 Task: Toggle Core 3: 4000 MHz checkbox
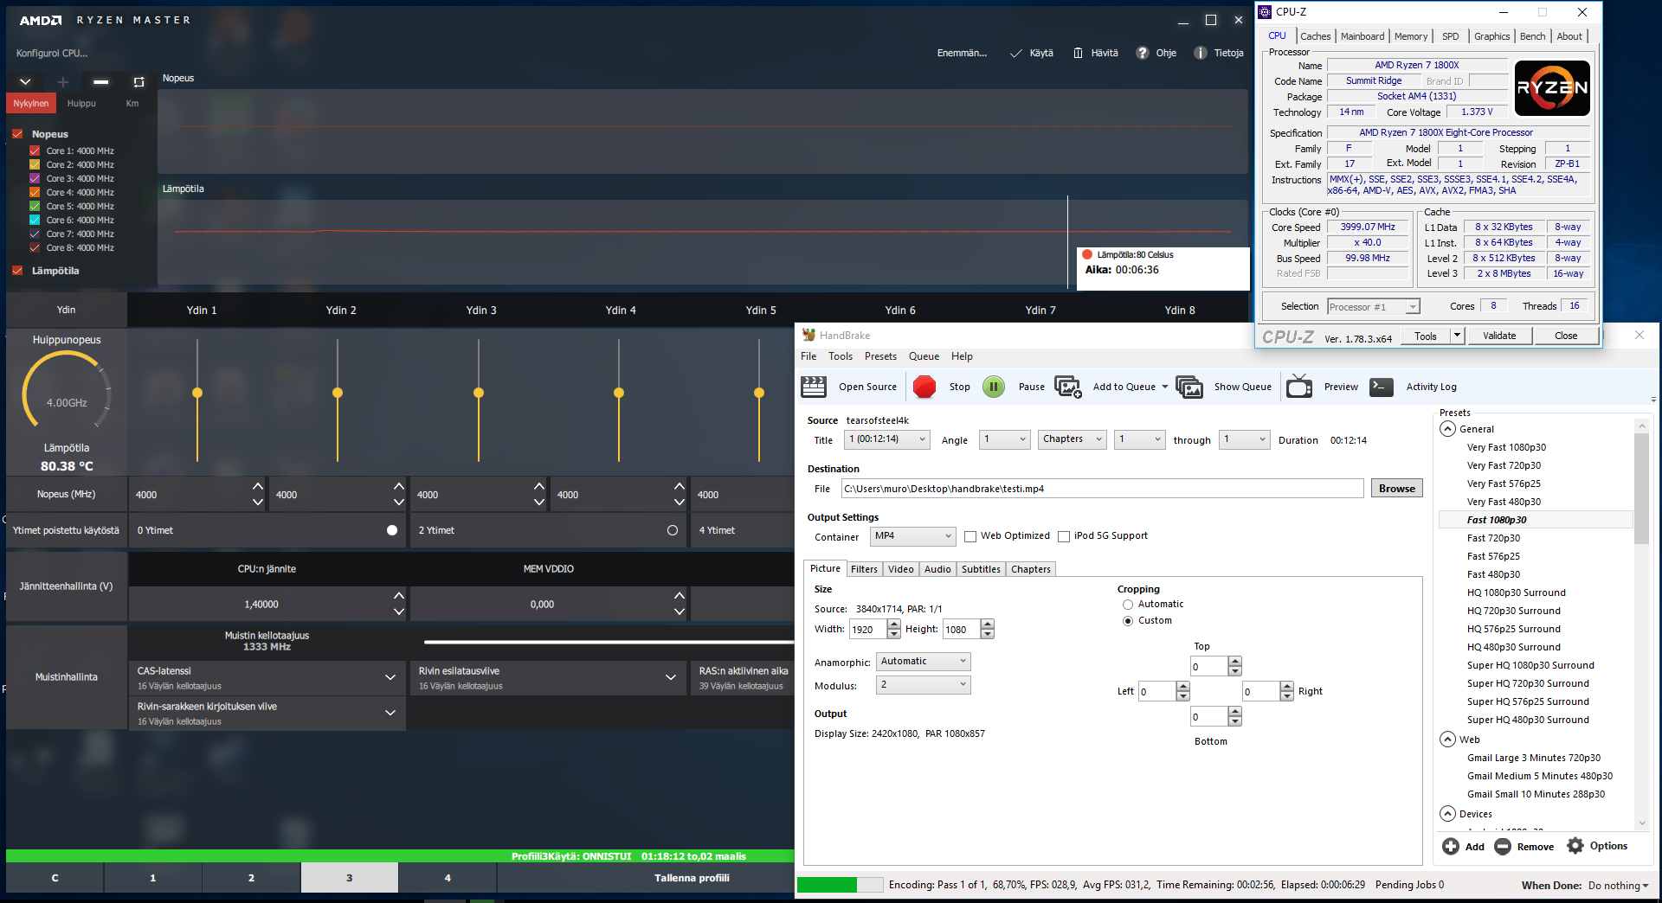(35, 178)
